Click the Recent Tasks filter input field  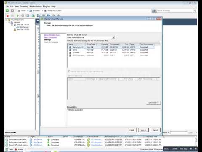pos(178,133)
